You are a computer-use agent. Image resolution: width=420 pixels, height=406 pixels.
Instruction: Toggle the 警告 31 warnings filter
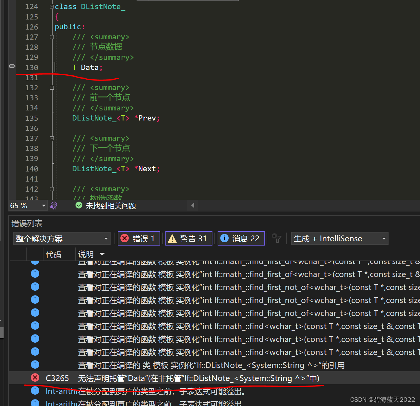click(x=189, y=238)
